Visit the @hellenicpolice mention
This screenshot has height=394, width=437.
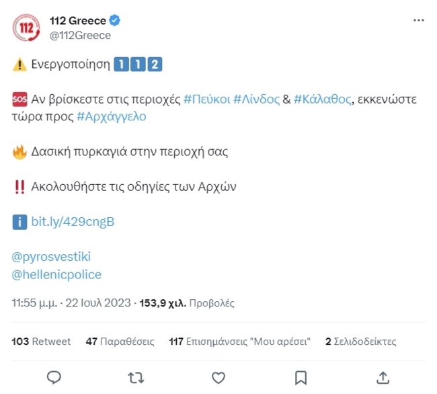coord(56,274)
